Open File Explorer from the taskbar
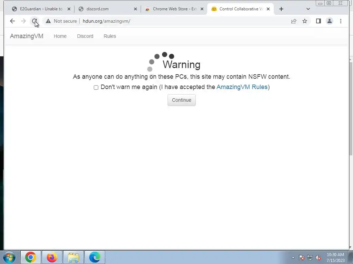 tap(73, 257)
